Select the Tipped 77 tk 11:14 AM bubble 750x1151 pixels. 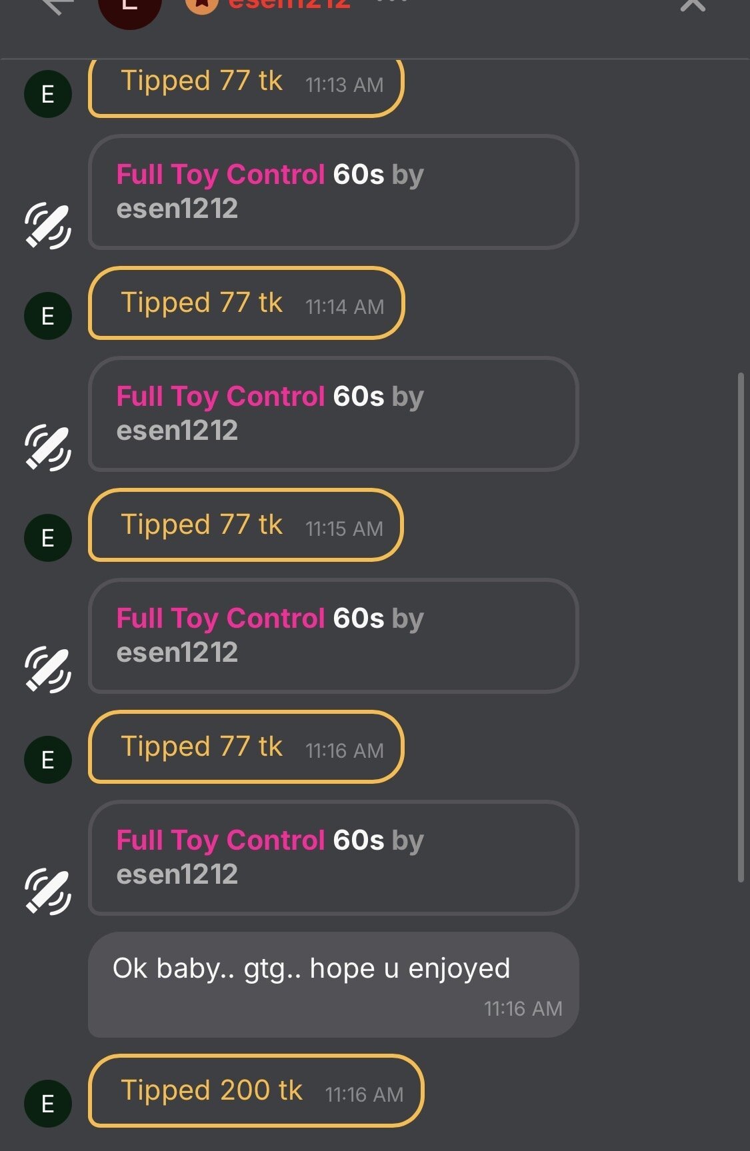[245, 303]
